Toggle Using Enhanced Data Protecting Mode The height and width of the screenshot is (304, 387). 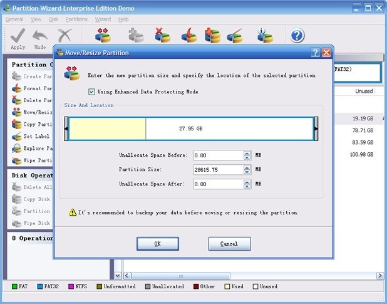click(91, 92)
